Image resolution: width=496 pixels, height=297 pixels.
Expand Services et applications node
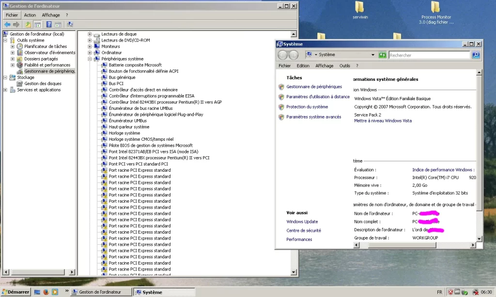coord(5,90)
